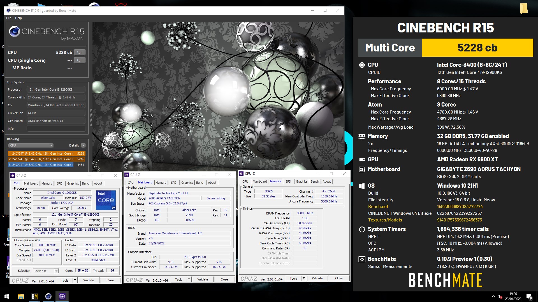Click the 5228 cb score banner
Viewport: 538px width, 302px height.
pos(477,48)
